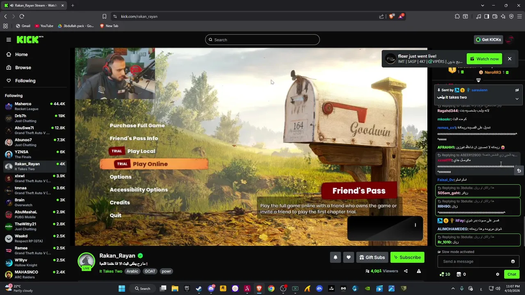Click the share page icon in address bar
This screenshot has width=525, height=295.
click(x=381, y=16)
